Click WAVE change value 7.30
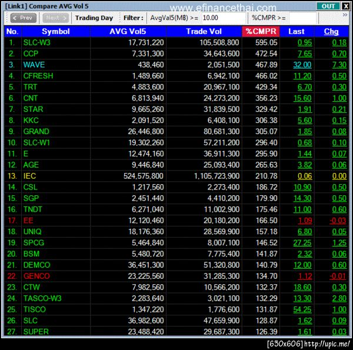Viewport: 353px width, 350px height. coord(339,65)
